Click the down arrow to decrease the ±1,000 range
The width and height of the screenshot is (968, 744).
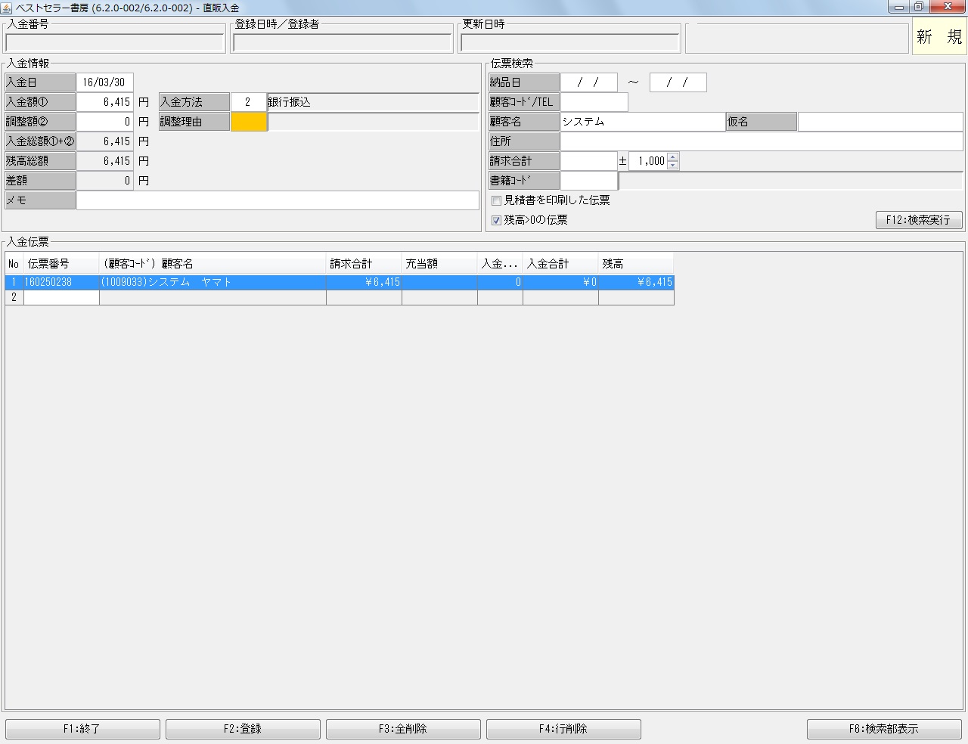click(x=672, y=164)
